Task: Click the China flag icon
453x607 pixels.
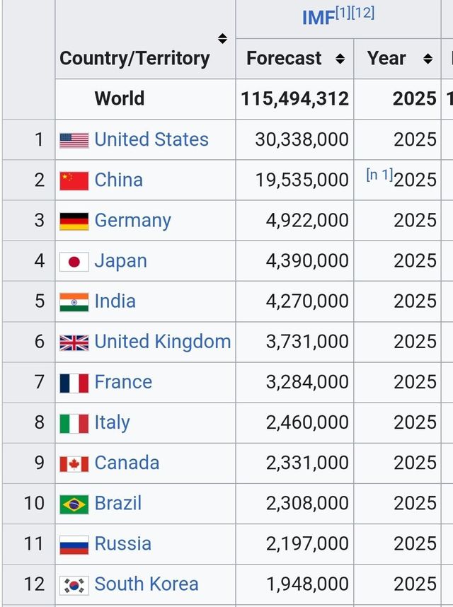Action: (x=74, y=180)
